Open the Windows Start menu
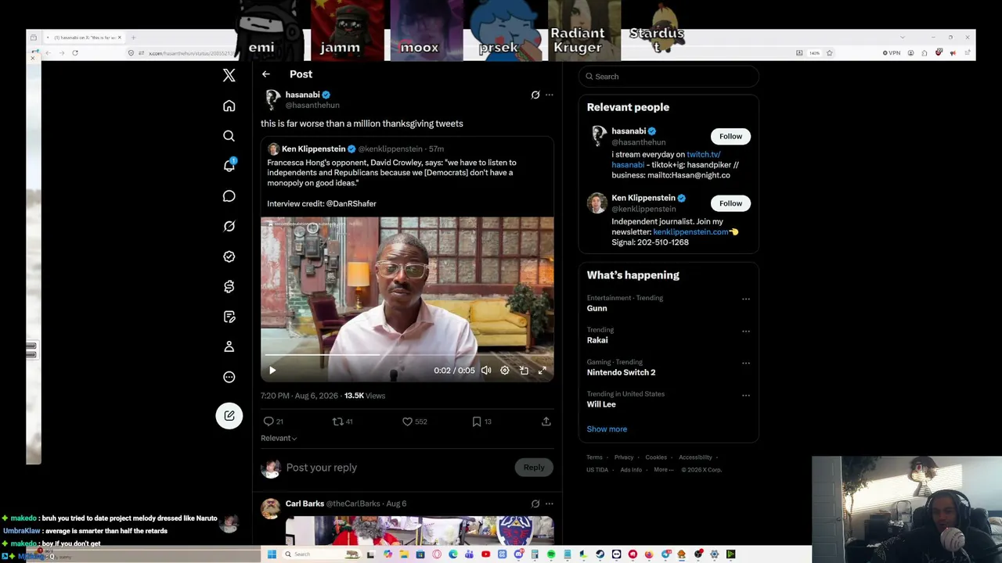Image resolution: width=1002 pixels, height=563 pixels. coord(272,554)
